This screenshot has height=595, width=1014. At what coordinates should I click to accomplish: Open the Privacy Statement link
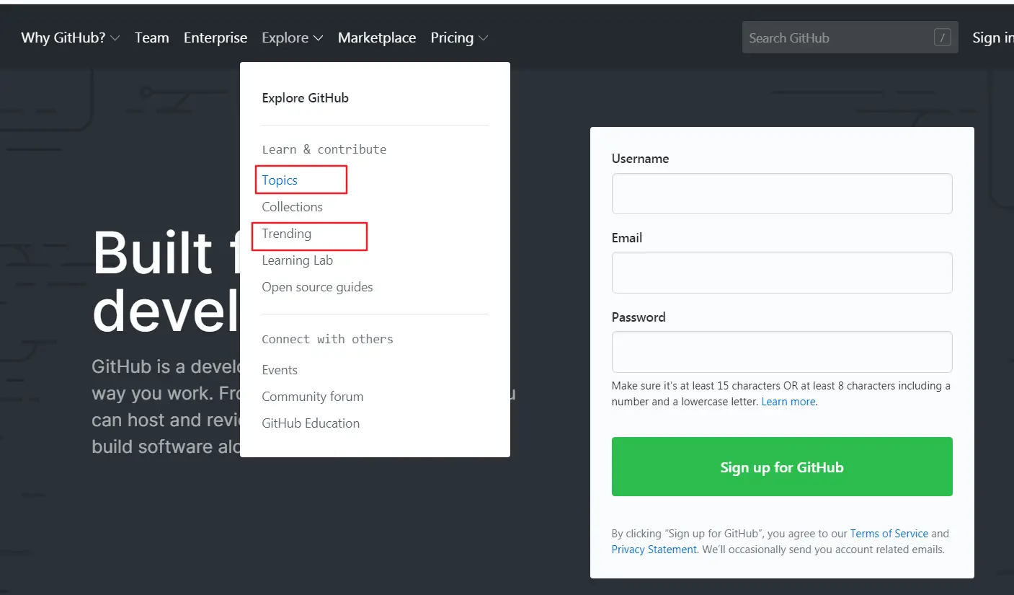654,550
